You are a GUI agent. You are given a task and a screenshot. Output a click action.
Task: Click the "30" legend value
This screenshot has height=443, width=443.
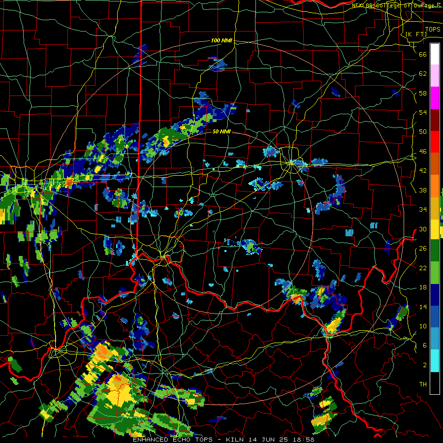coord(423,229)
